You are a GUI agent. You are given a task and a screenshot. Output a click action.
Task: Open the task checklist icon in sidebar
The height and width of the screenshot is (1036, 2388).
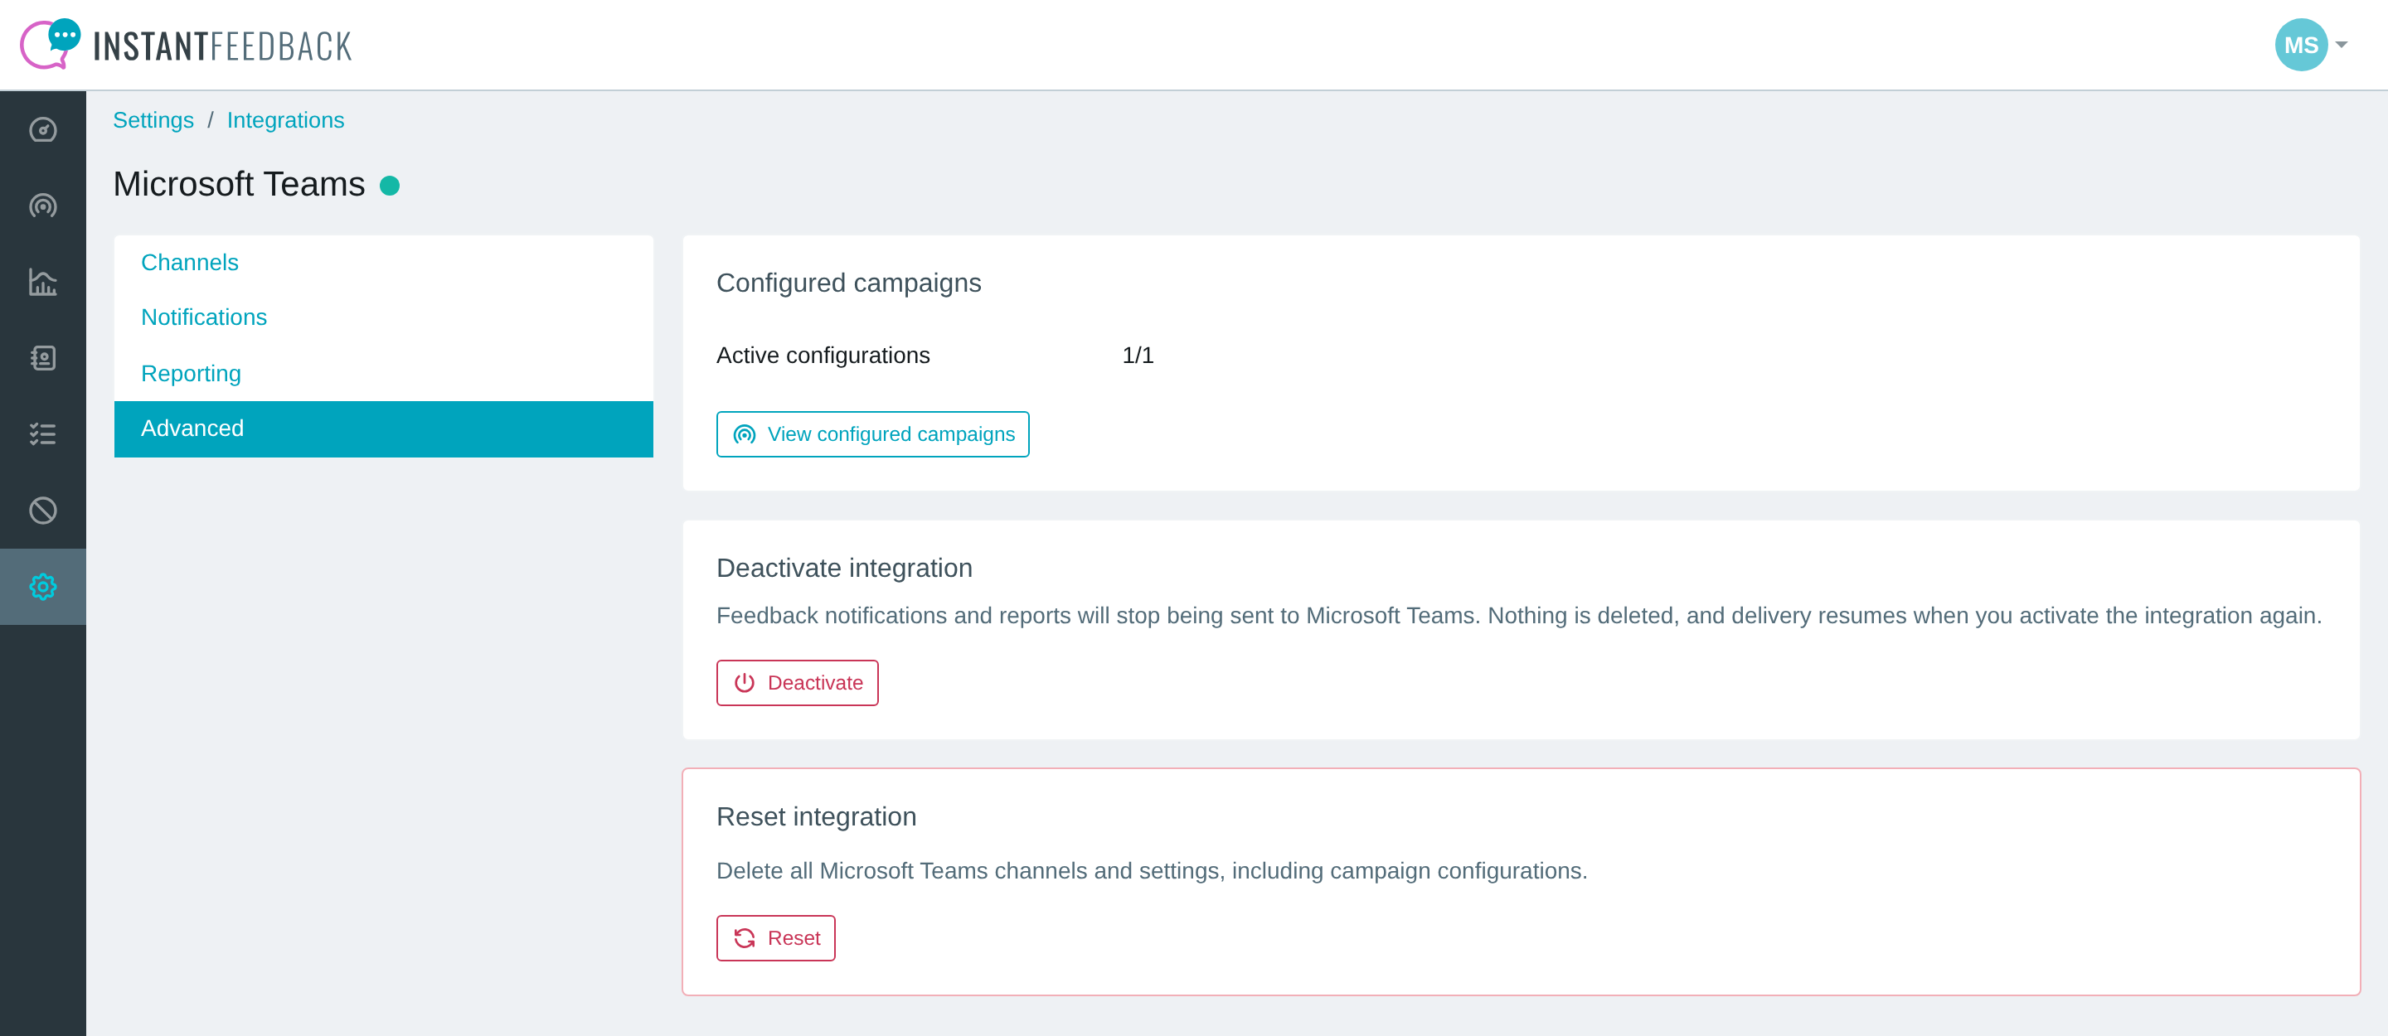pos(42,433)
